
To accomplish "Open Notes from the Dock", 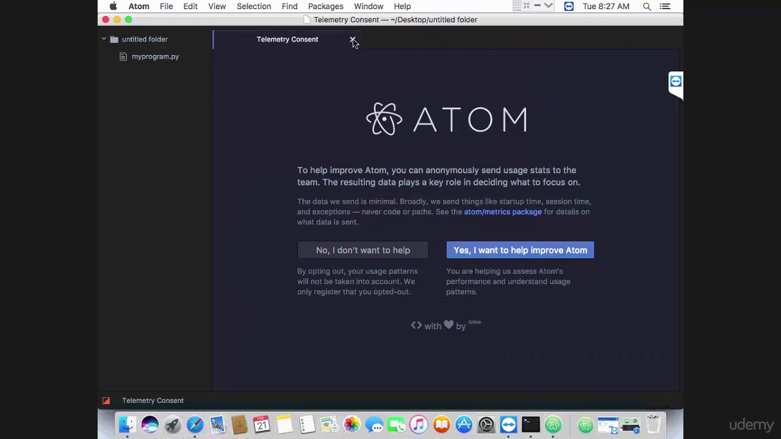I will [284, 424].
